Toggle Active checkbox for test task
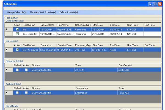 pyautogui.click(x=17, y=29)
